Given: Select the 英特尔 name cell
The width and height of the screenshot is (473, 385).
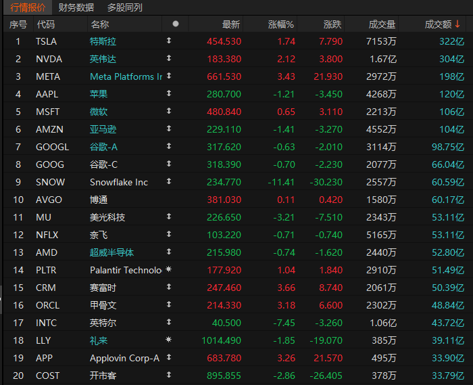Looking at the screenshot, I should tap(103, 323).
